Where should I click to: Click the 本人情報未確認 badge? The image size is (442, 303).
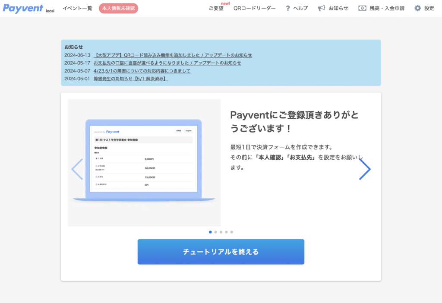[x=118, y=9]
